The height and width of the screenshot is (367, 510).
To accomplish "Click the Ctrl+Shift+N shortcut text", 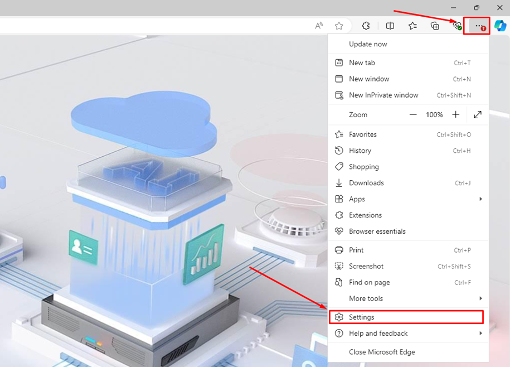I will [454, 95].
